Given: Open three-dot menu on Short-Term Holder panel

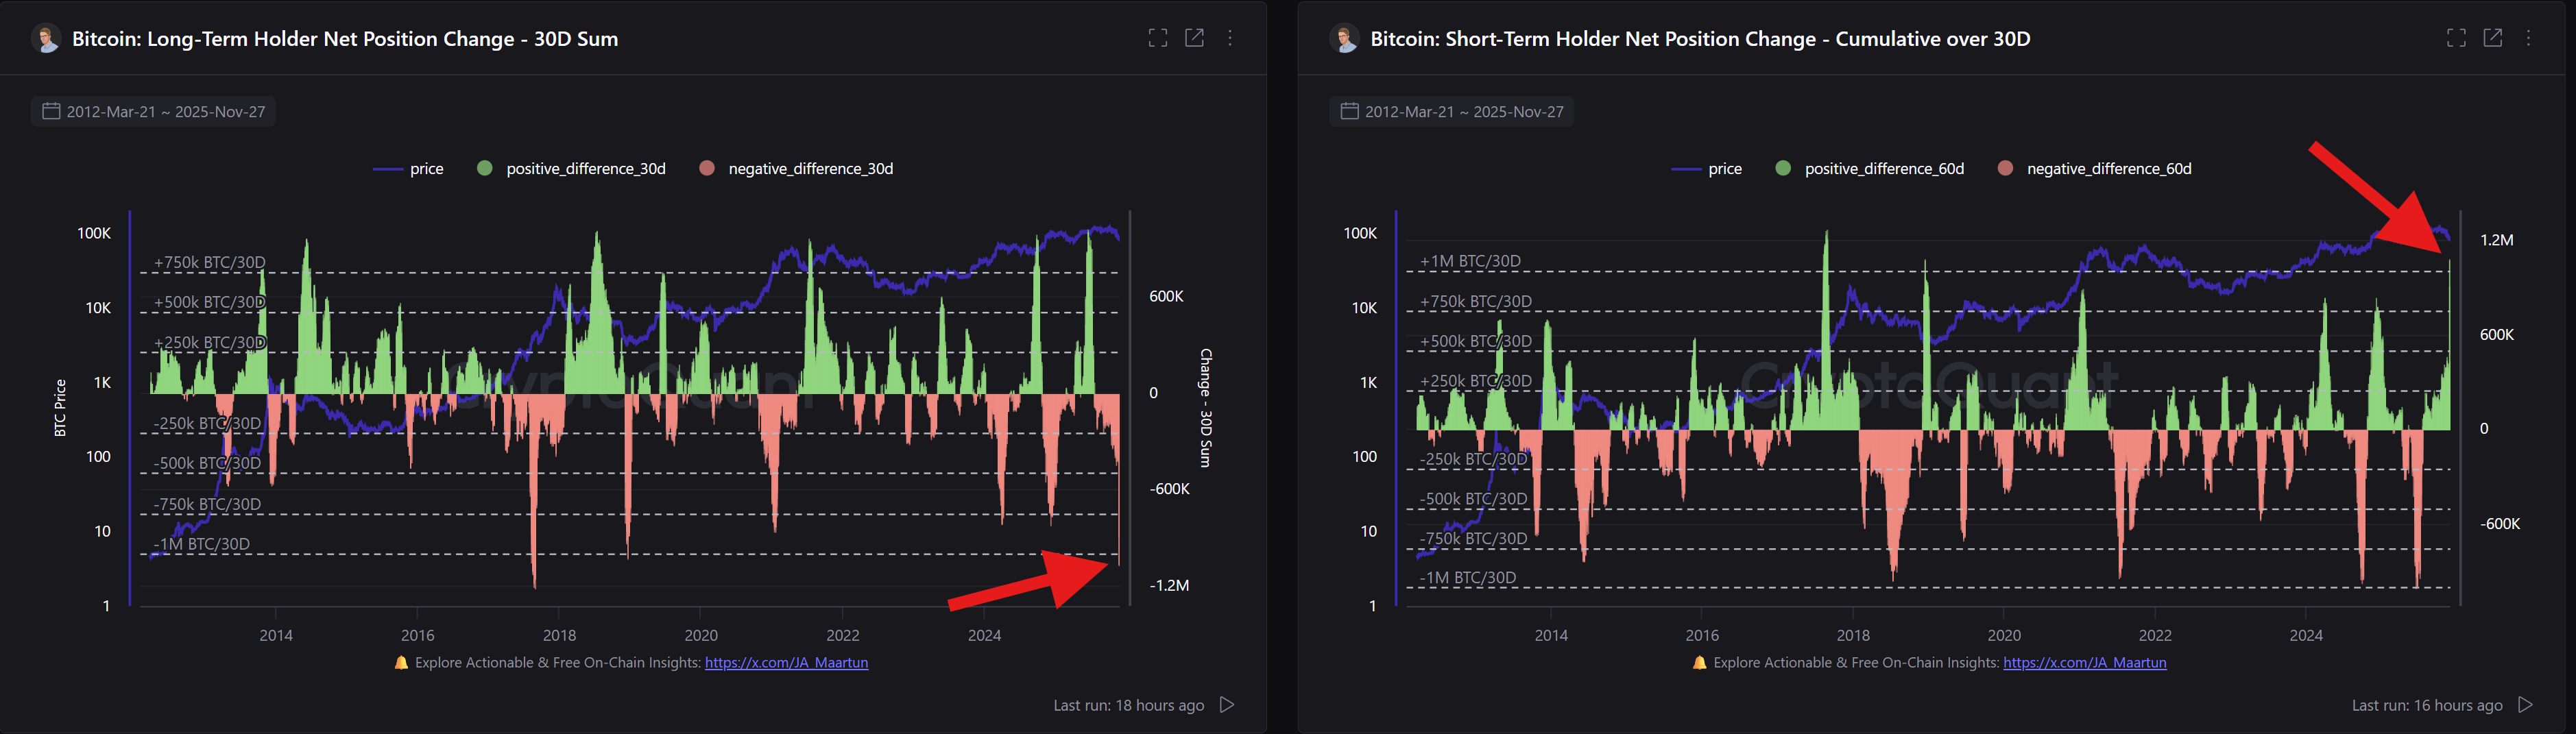Looking at the screenshot, I should click(2529, 38).
